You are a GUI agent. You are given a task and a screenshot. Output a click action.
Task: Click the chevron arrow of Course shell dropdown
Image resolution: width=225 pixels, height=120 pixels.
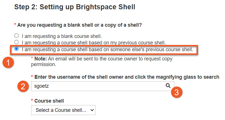pyautogui.click(x=92, y=110)
